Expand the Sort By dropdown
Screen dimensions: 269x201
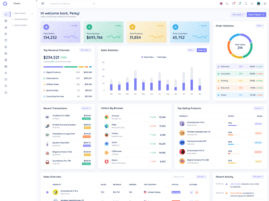click(x=201, y=177)
